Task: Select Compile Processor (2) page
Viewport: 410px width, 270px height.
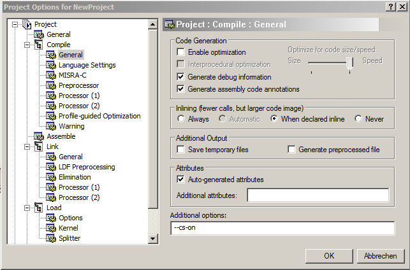Action: click(x=79, y=106)
